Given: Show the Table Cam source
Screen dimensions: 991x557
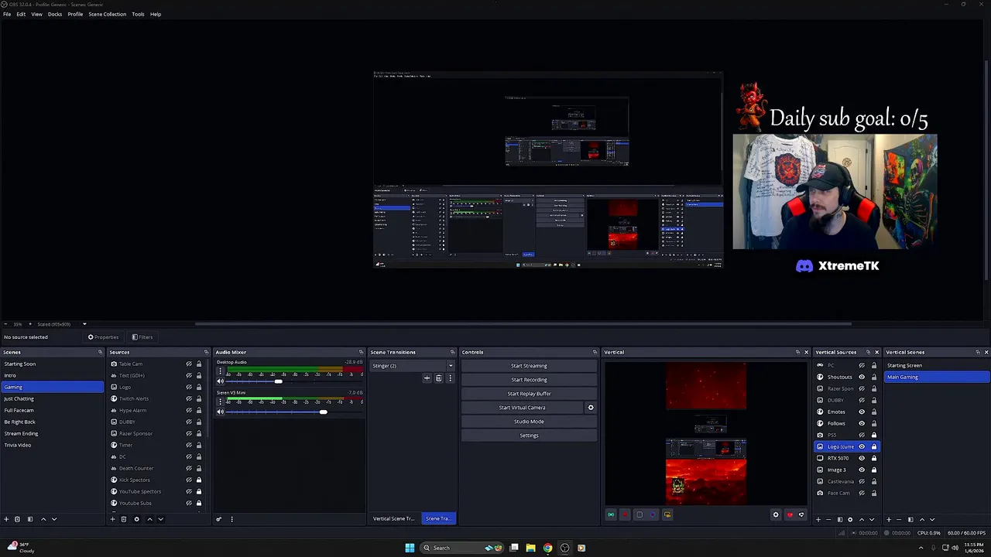Looking at the screenshot, I should coord(188,364).
